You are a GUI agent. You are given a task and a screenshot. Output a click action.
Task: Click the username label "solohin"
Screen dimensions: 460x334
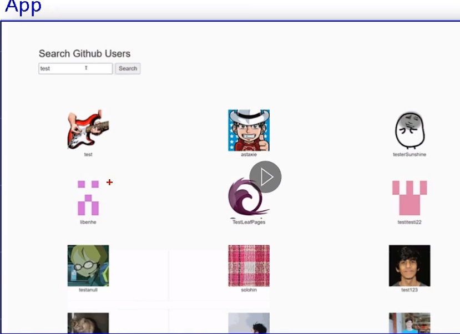(249, 290)
